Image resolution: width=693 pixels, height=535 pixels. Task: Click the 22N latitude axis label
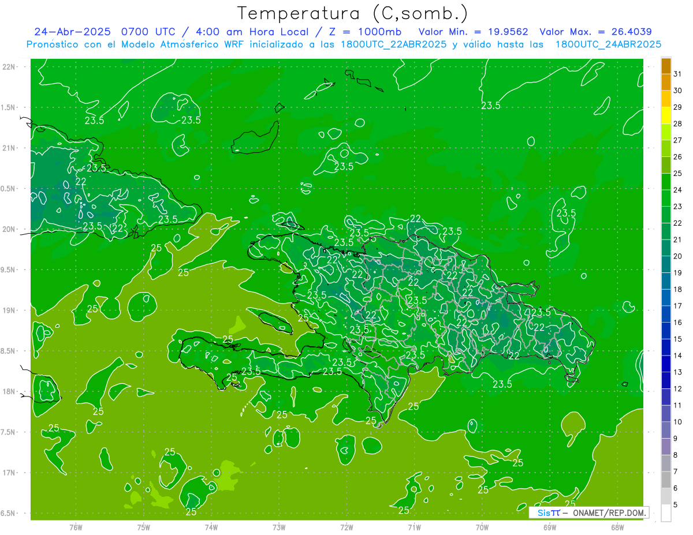pyautogui.click(x=8, y=66)
